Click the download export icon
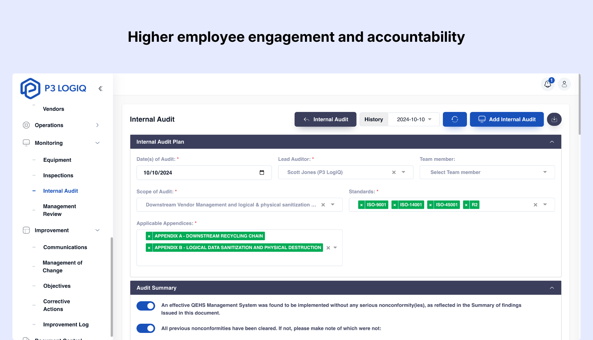Image resolution: width=593 pixels, height=340 pixels. click(x=554, y=119)
